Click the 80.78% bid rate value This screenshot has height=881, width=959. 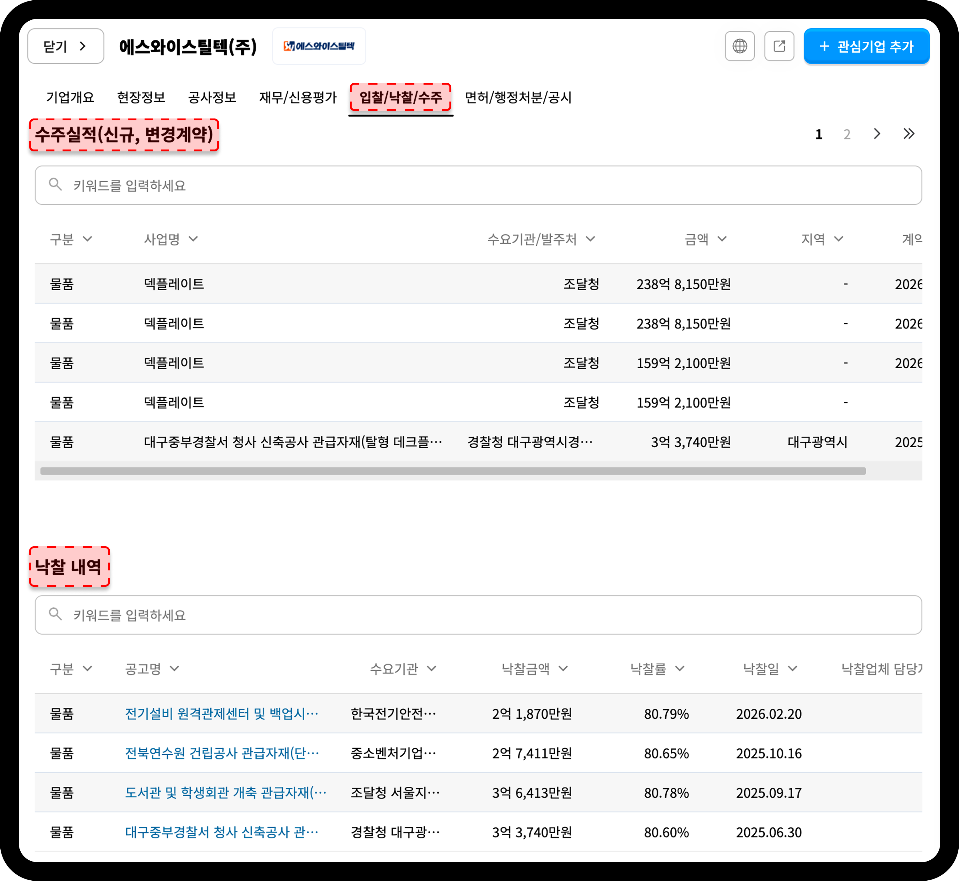tap(666, 793)
